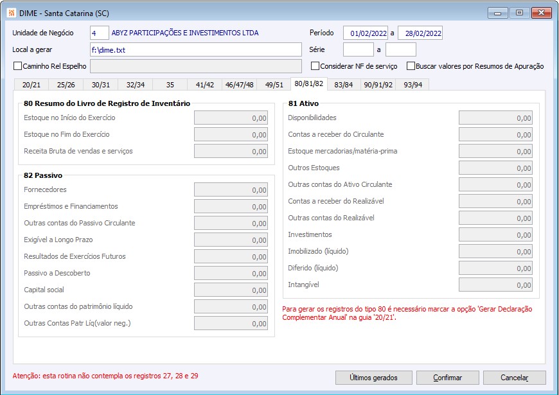Click the Caminho Rel Espelho path field
Image resolution: width=559 pixels, height=395 pixels.
click(x=196, y=66)
